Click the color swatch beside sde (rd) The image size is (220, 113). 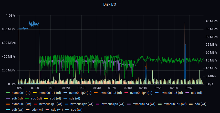click(x=72, y=98)
